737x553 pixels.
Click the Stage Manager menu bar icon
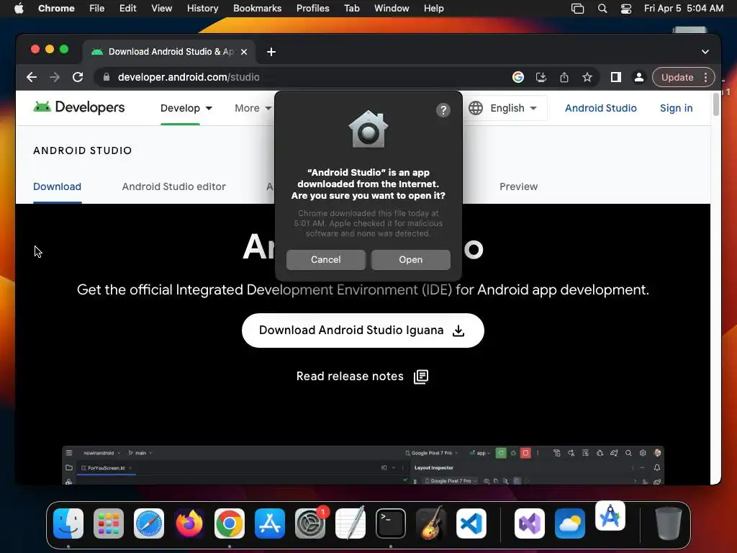tap(578, 8)
